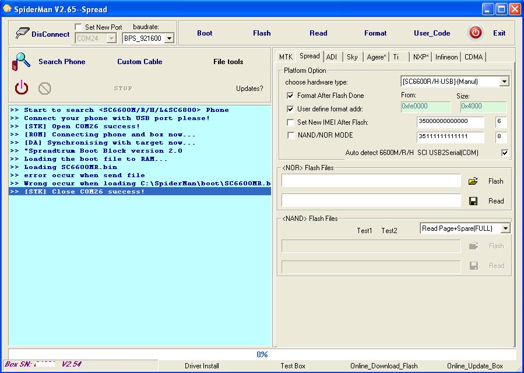Click the top Read toolbar button
The width and height of the screenshot is (524, 373).
click(318, 33)
